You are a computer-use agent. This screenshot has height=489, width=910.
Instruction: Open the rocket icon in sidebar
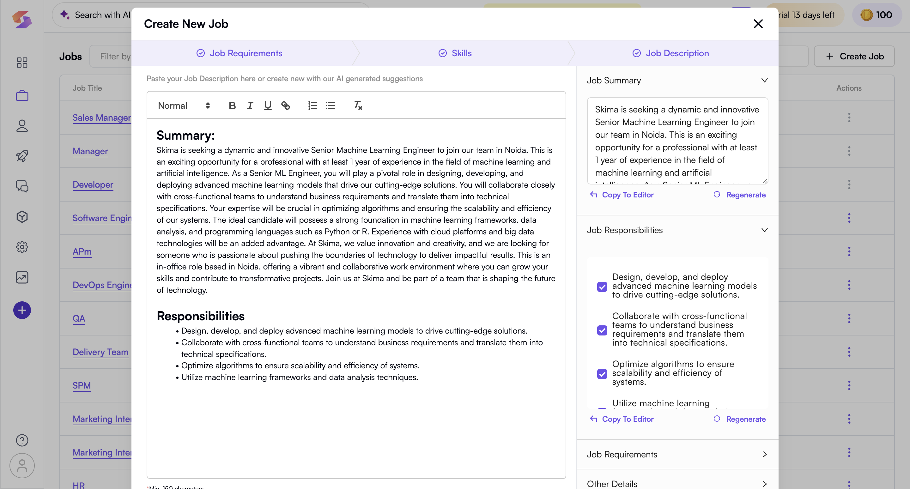click(22, 156)
